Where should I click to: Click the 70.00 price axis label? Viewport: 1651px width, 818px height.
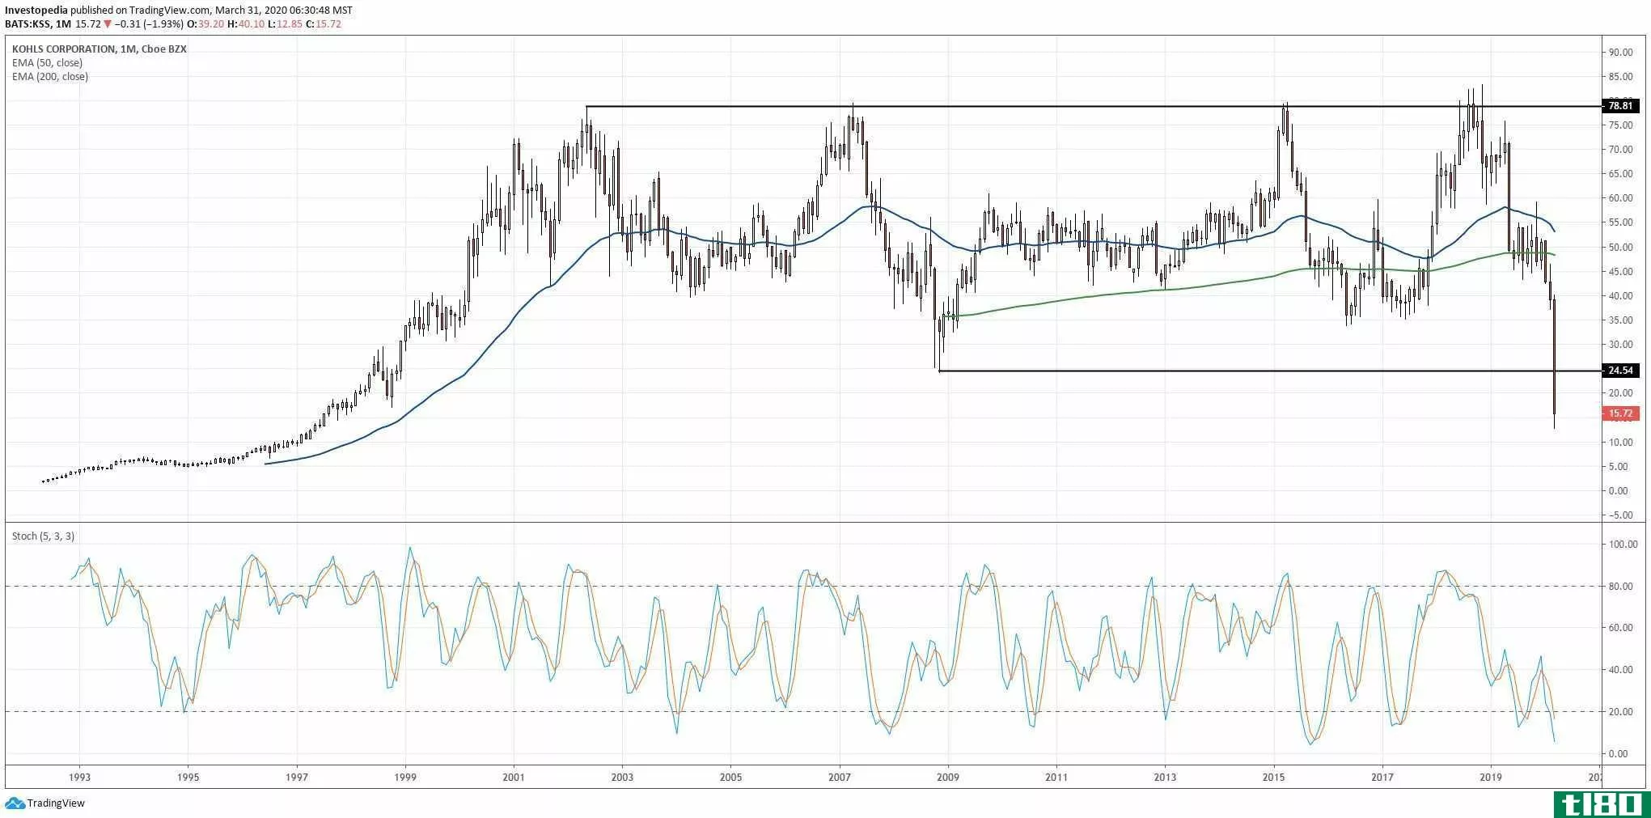coord(1620,150)
